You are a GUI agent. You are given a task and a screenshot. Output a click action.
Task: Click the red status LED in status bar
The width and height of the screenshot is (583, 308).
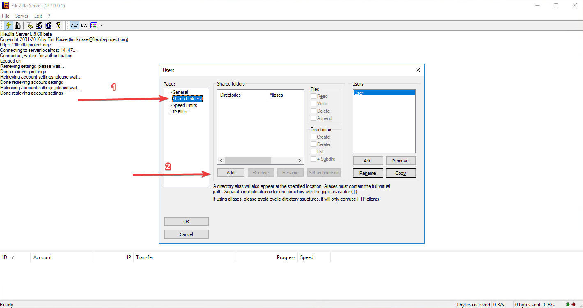click(x=574, y=305)
